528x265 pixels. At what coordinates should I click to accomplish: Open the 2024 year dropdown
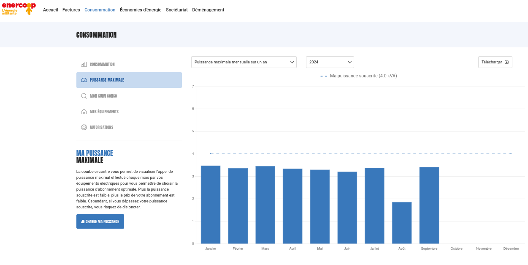tap(330, 62)
